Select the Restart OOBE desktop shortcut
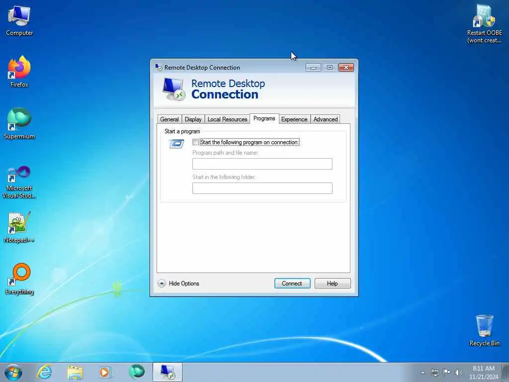This screenshot has height=382, width=509. click(484, 24)
